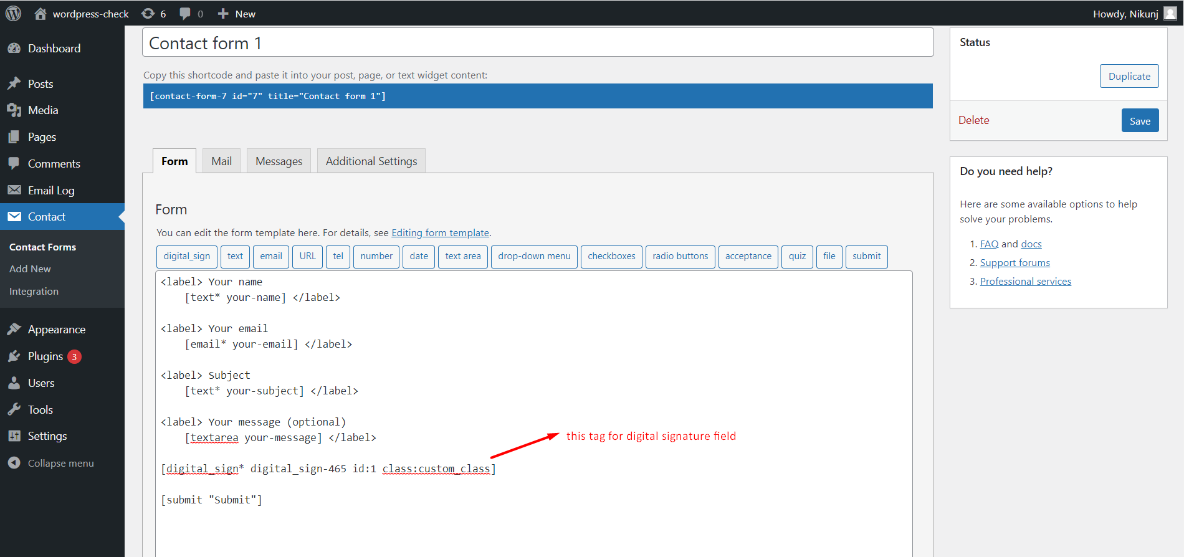Image resolution: width=1184 pixels, height=557 pixels.
Task: Open the updates icon showing 6
Action: (148, 14)
